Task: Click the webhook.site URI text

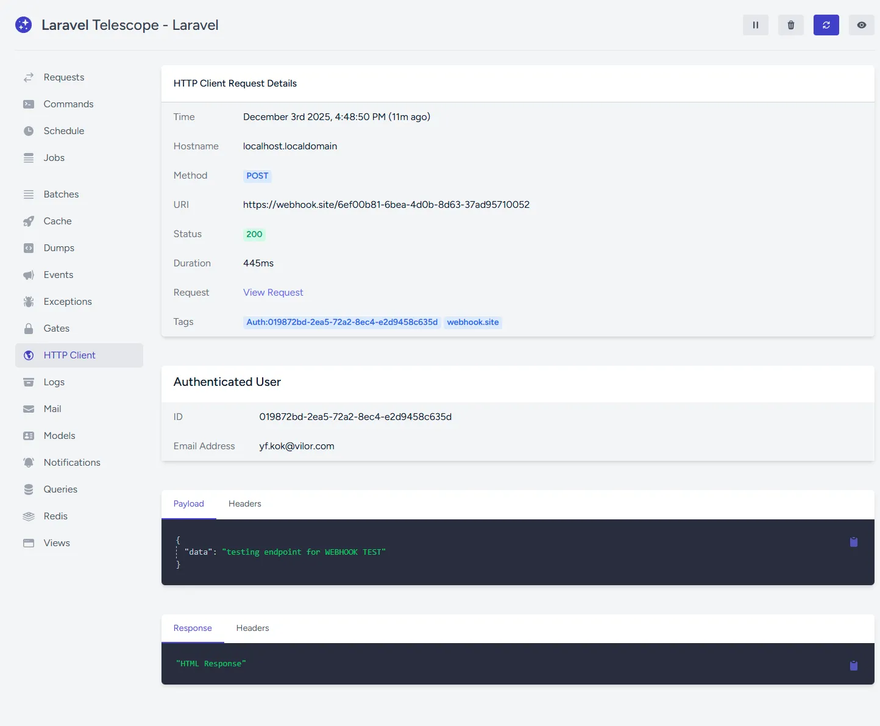Action: (x=386, y=205)
